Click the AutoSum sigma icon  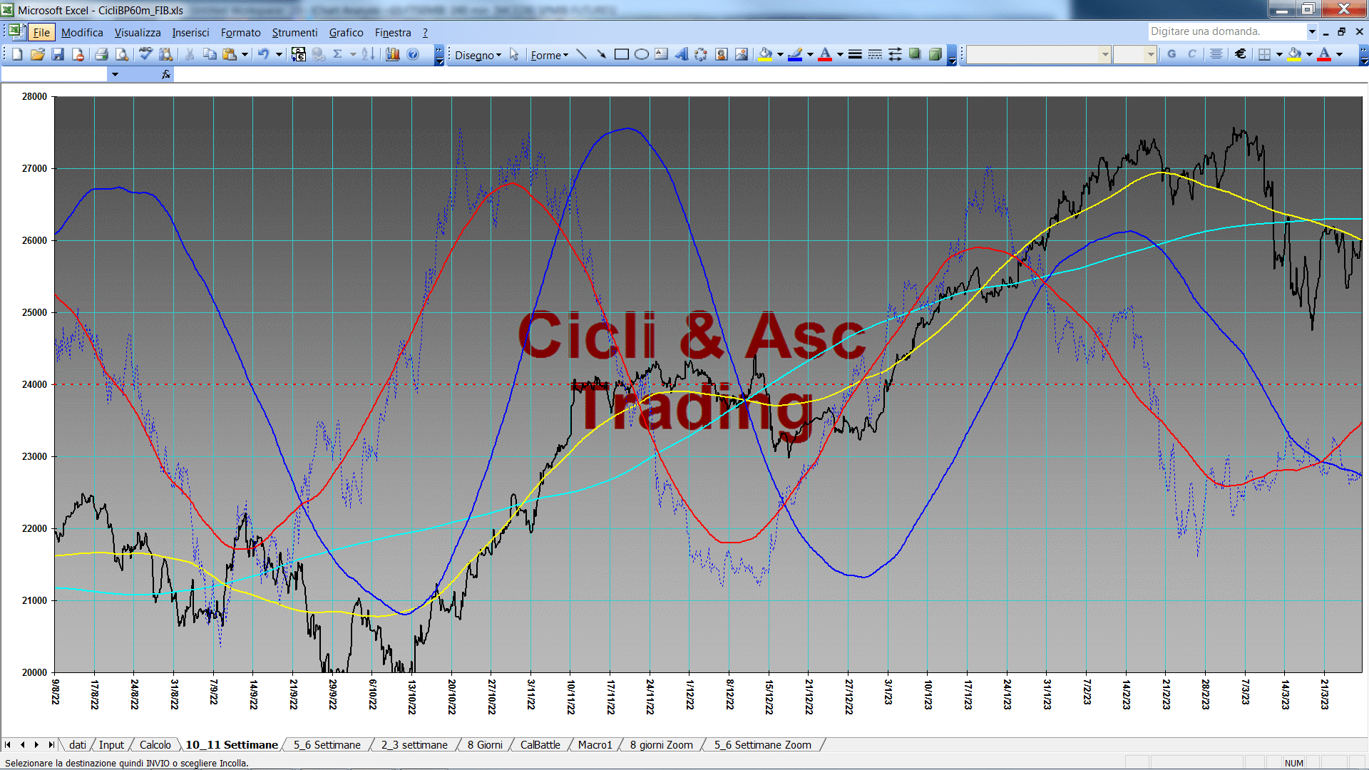[338, 54]
